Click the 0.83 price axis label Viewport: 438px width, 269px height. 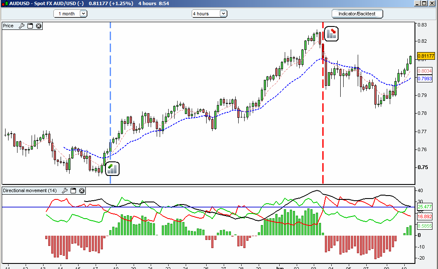422,25
